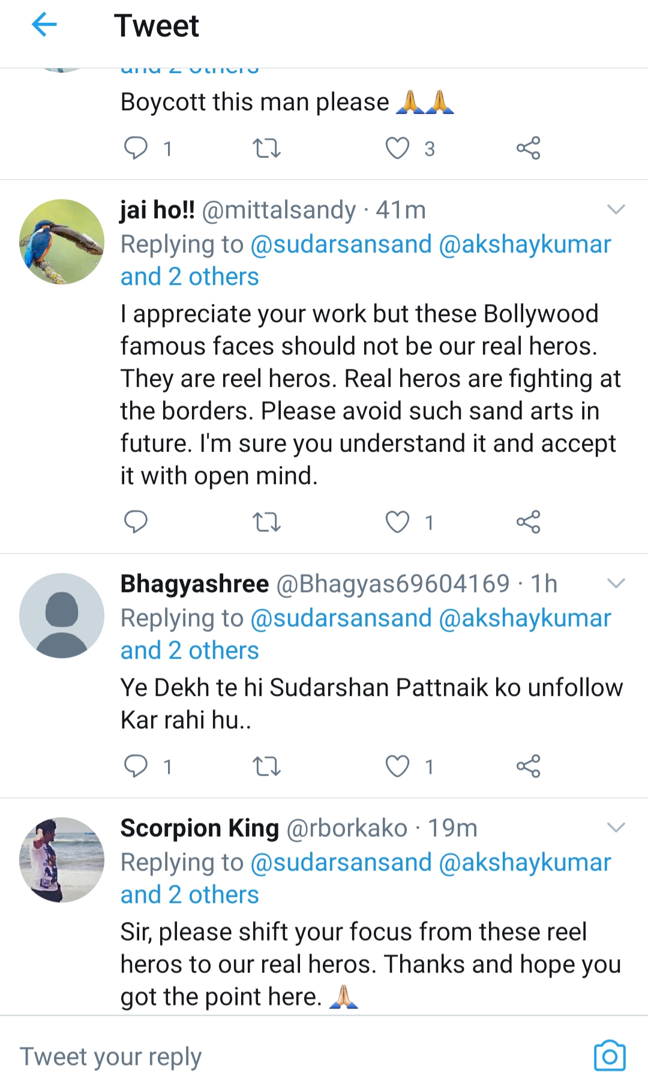
Task: Open dropdown arrow on Scorpion King's tweet
Action: click(616, 828)
